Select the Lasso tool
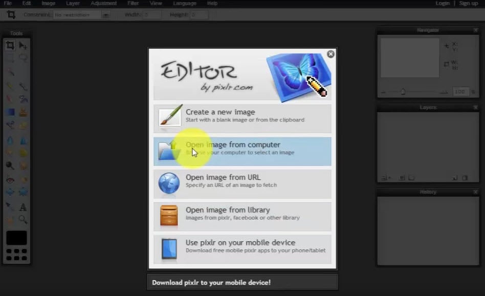This screenshot has height=296, width=485. point(23,58)
